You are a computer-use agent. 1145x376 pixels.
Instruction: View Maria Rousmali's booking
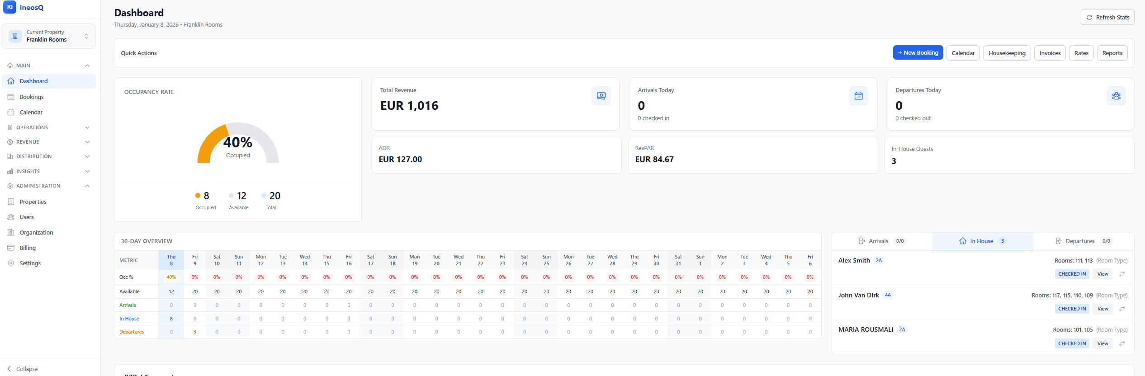1102,343
